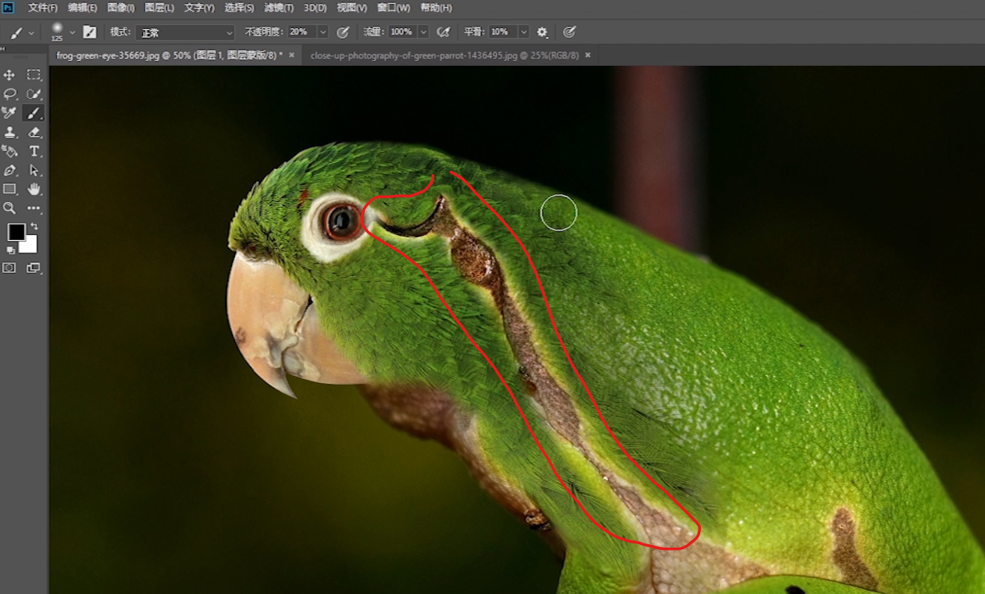Close the green-parrot-1436495.jpg tab
The width and height of the screenshot is (985, 594).
[x=588, y=55]
